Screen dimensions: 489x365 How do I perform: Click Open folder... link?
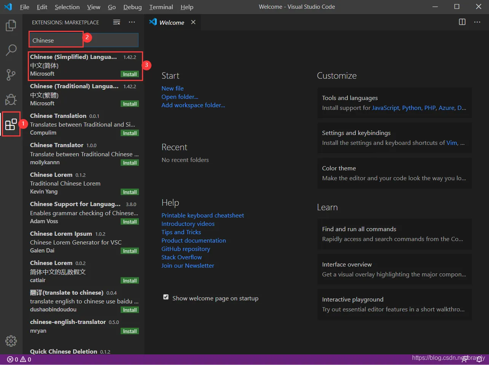pyautogui.click(x=180, y=97)
